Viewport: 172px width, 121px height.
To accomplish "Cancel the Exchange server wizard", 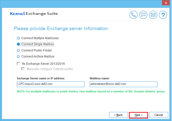I will tap(159, 115).
